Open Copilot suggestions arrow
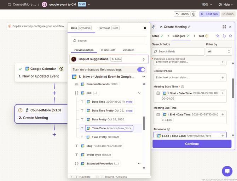This screenshot has height=181, width=237. tap(144, 59)
